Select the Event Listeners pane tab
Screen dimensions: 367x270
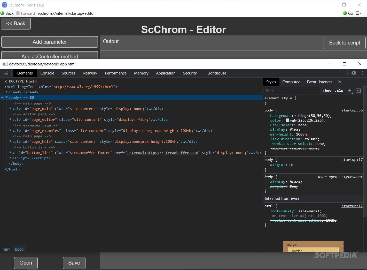pyautogui.click(x=319, y=82)
